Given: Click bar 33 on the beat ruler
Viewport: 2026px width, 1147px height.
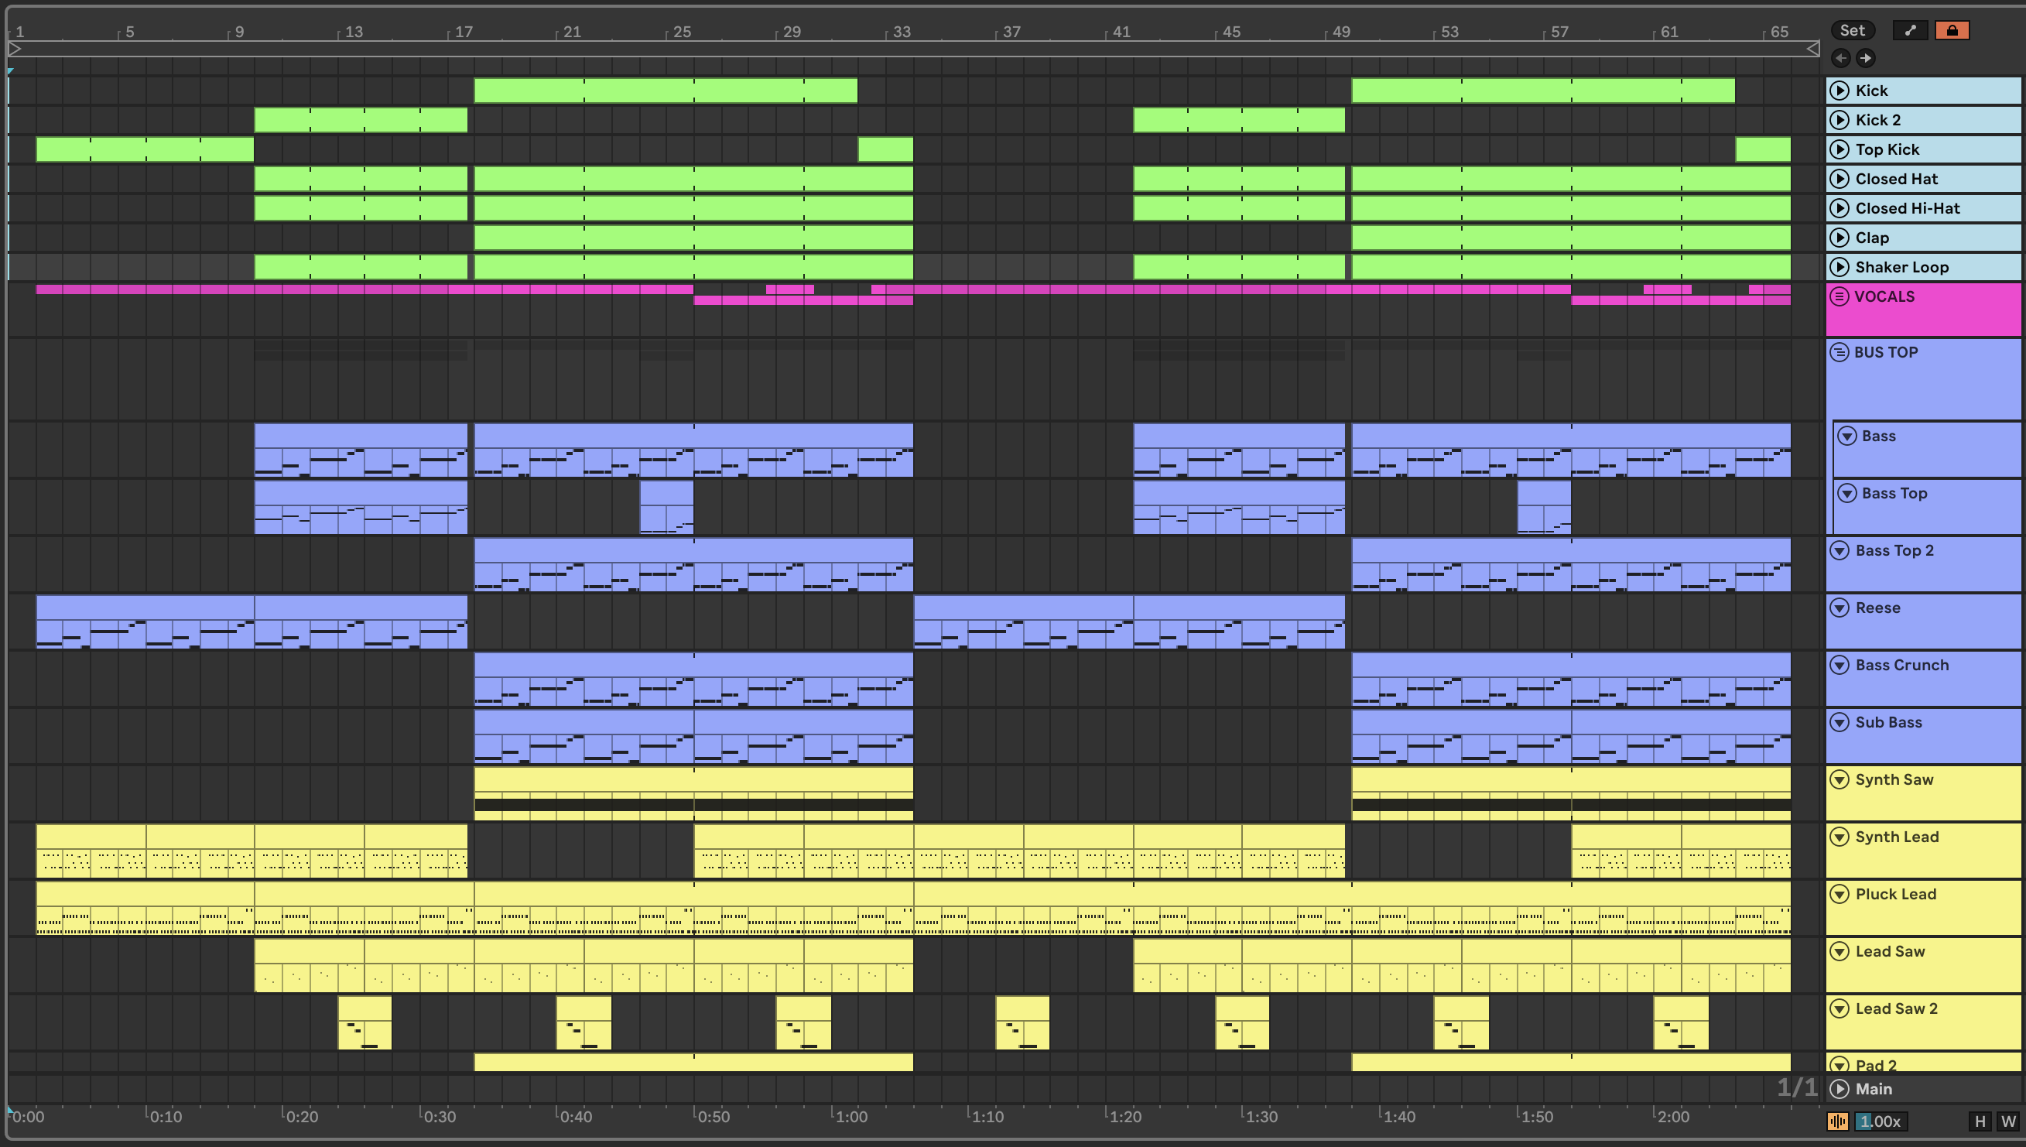Looking at the screenshot, I should click(900, 33).
